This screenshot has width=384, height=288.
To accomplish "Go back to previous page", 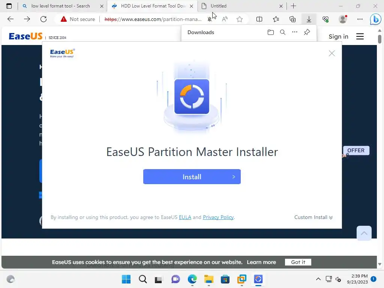I will coord(10,19).
